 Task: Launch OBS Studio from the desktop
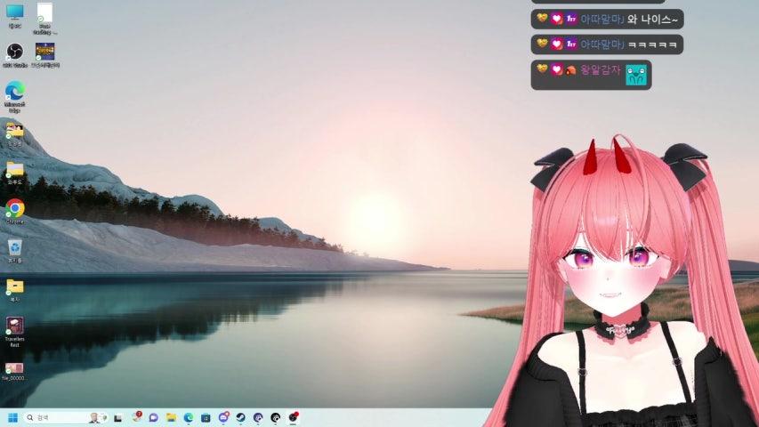(x=14, y=54)
